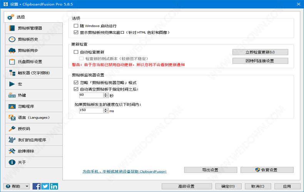Open 高级设置 button

click(187, 186)
